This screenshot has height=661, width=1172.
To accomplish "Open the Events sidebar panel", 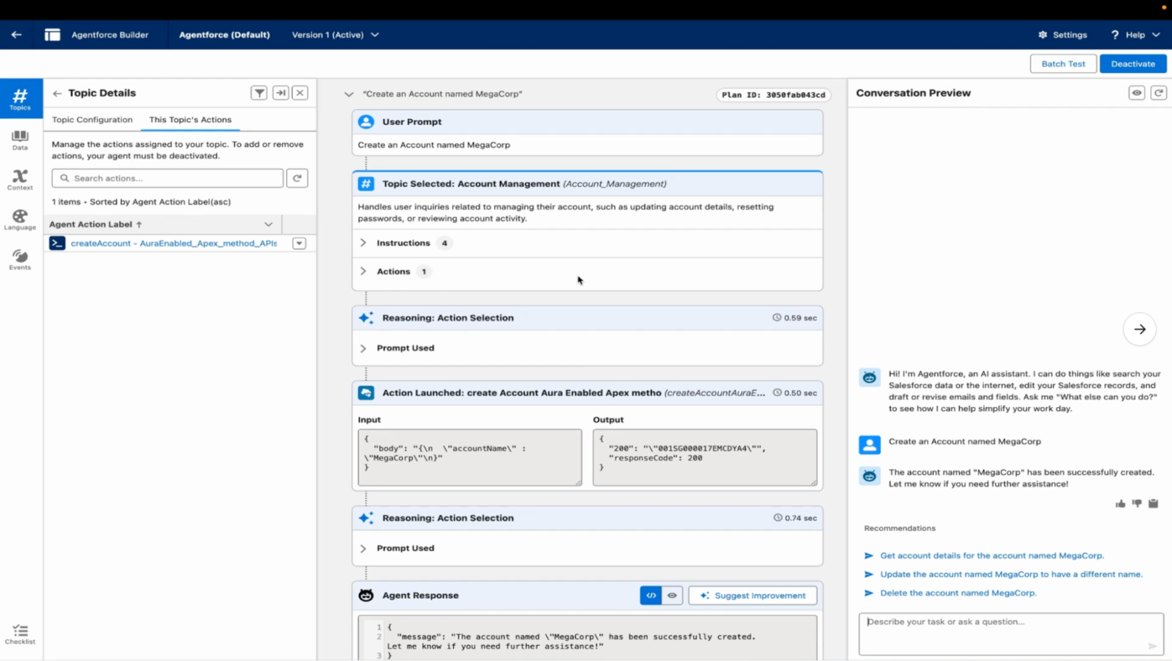I will (20, 259).
